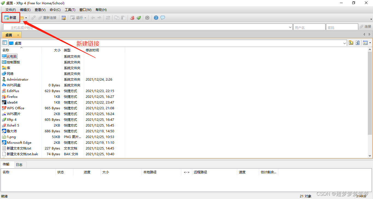Close the 桌面 tab with its X
This screenshot has width=373, height=199.
(18, 35)
